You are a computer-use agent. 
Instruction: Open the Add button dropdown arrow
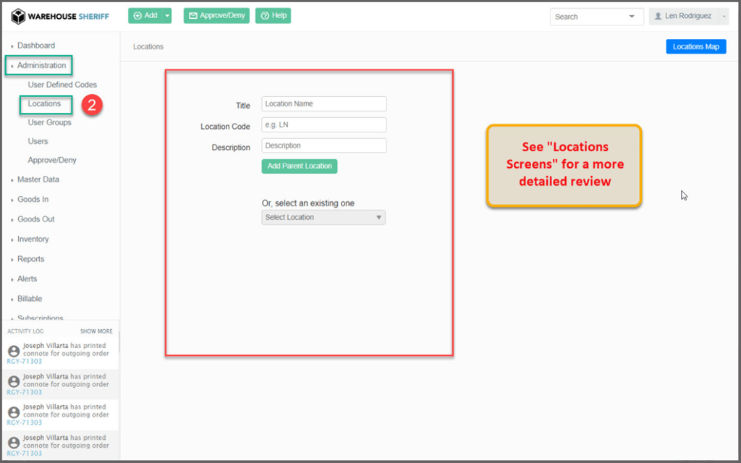[167, 16]
